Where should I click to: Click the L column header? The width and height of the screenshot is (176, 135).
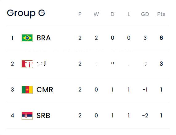pos(129,14)
